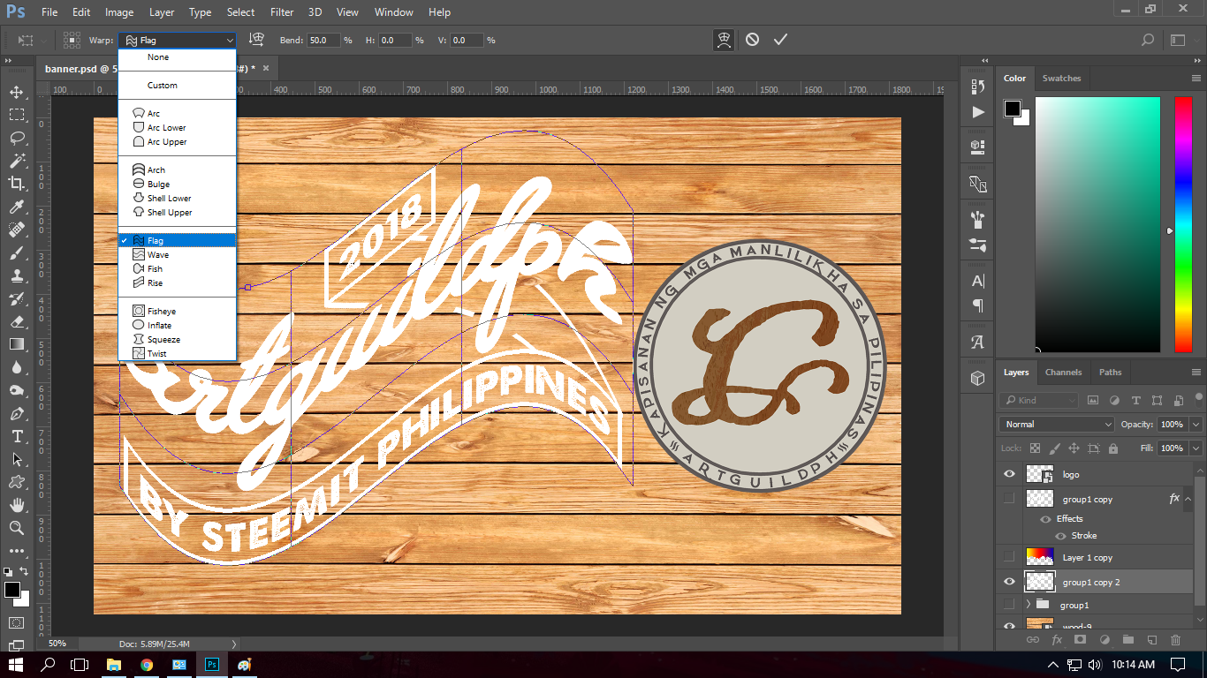Commit the warp transform

780,40
